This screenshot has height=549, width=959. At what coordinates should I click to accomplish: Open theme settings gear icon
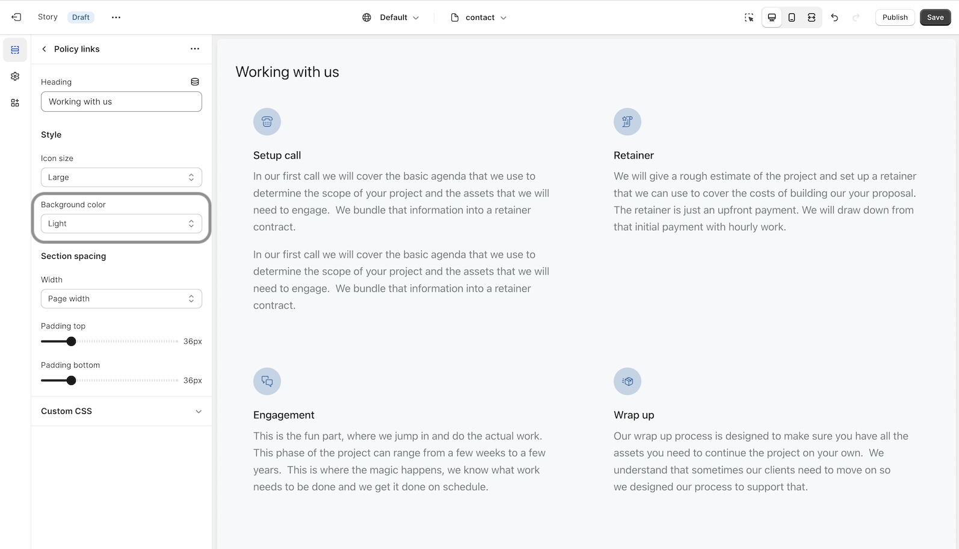pyautogui.click(x=15, y=76)
